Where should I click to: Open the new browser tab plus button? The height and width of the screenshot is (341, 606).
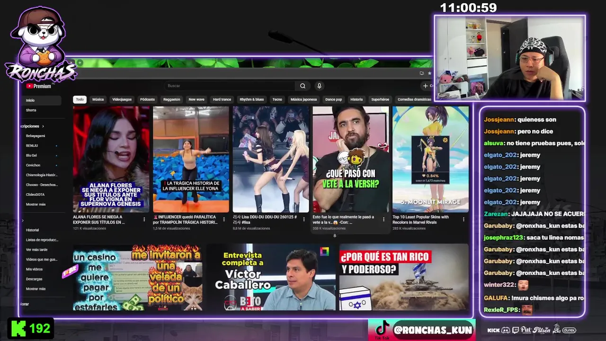coord(80,63)
